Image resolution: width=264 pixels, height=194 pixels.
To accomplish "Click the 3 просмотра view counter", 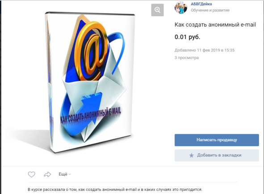I will point(187,58).
